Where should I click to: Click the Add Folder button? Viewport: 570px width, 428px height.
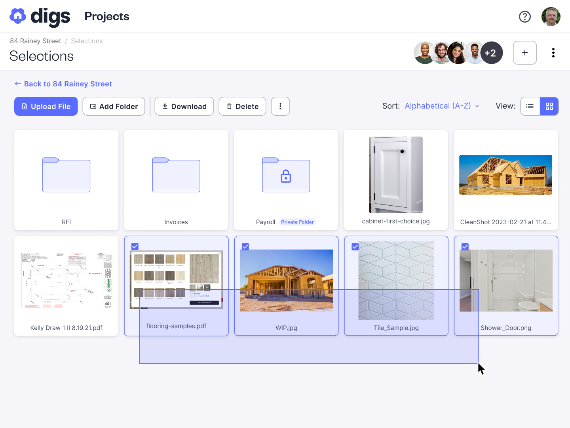tap(114, 106)
